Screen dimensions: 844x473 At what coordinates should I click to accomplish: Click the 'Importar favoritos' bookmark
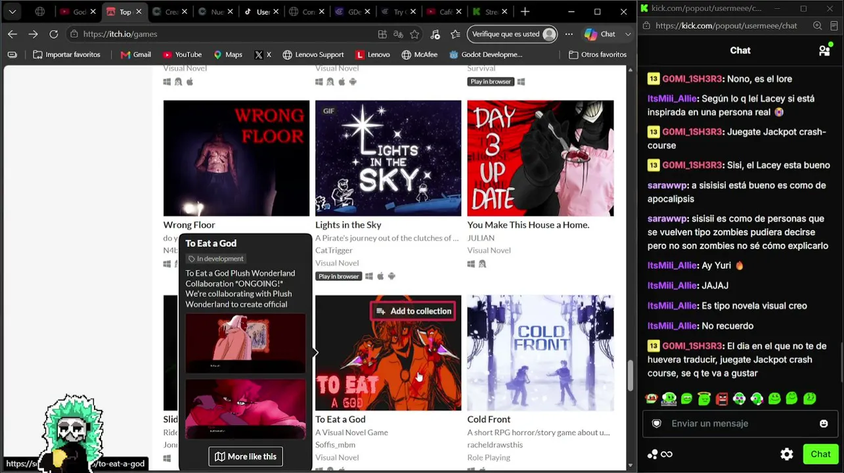(66, 55)
